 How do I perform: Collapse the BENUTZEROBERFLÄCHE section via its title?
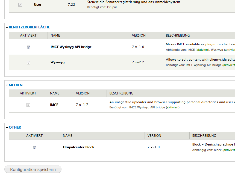tap(29, 27)
